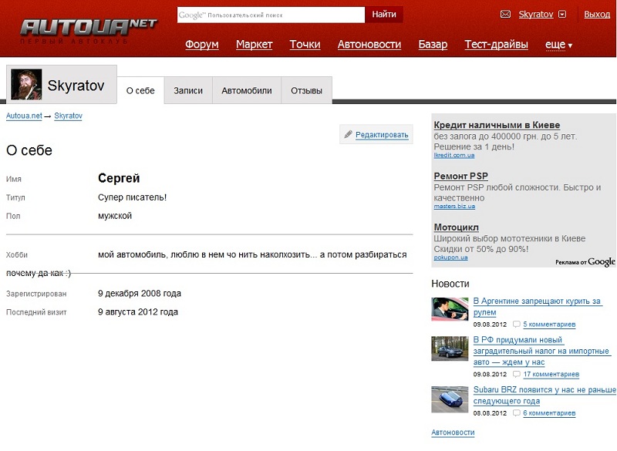Expand the "еще" navigation menu
The image size is (617, 451).
(558, 45)
